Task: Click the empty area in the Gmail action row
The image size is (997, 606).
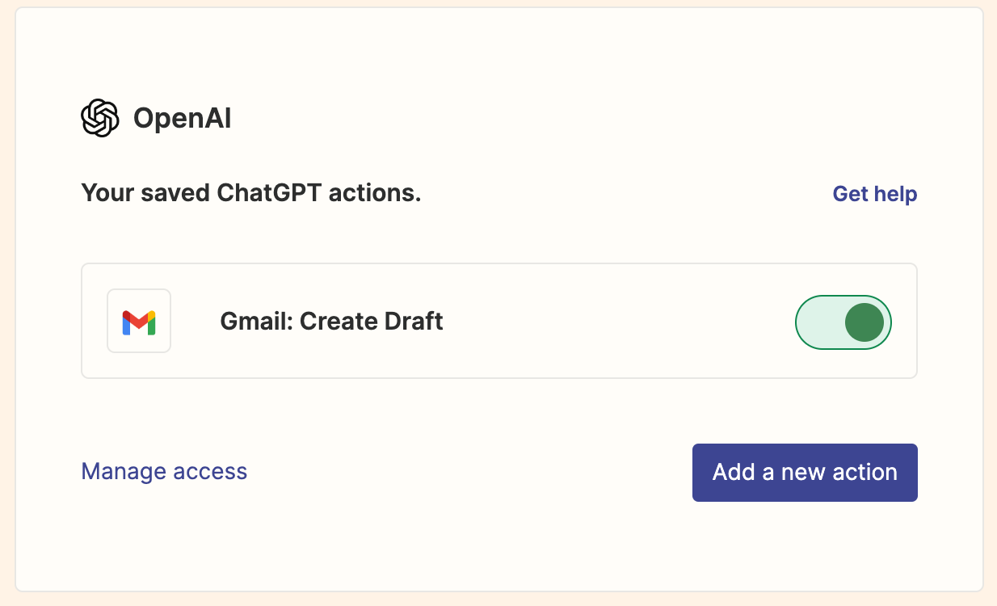Action: 614,322
